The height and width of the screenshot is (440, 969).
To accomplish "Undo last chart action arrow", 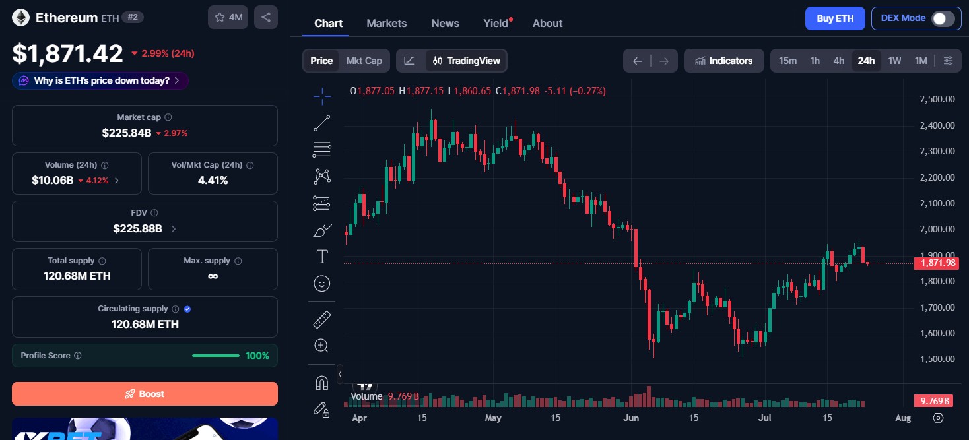I will tap(637, 61).
